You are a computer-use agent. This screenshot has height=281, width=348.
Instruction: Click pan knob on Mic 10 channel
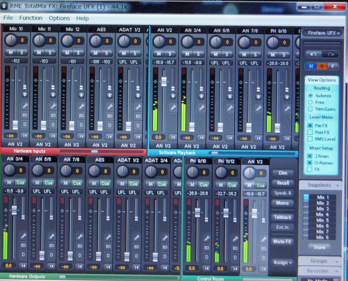pos(11,40)
